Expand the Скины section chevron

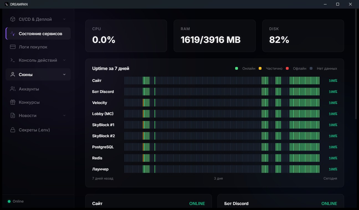[64, 74]
